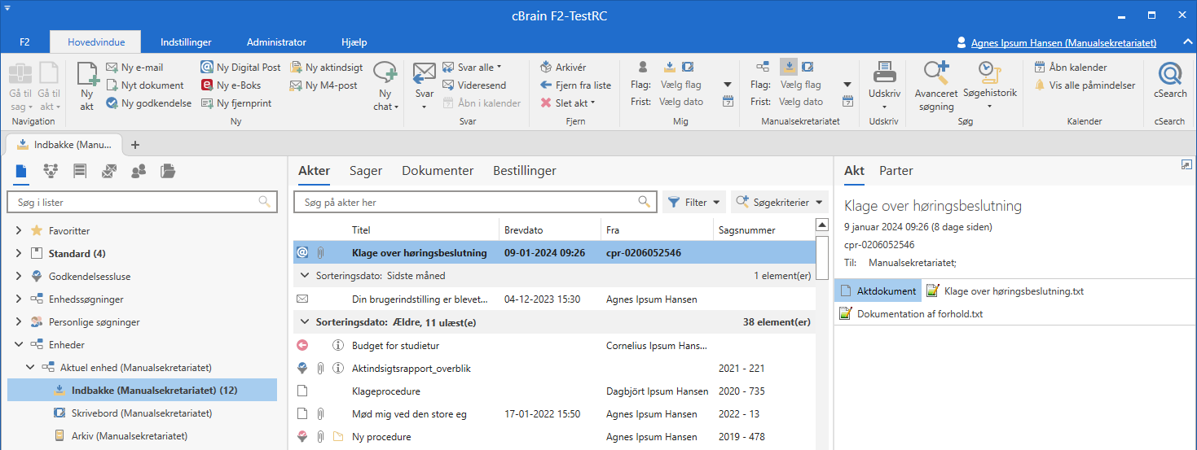The image size is (1197, 450).
Task: Click the Avanceret søgning magnifier icon
Action: 935,74
